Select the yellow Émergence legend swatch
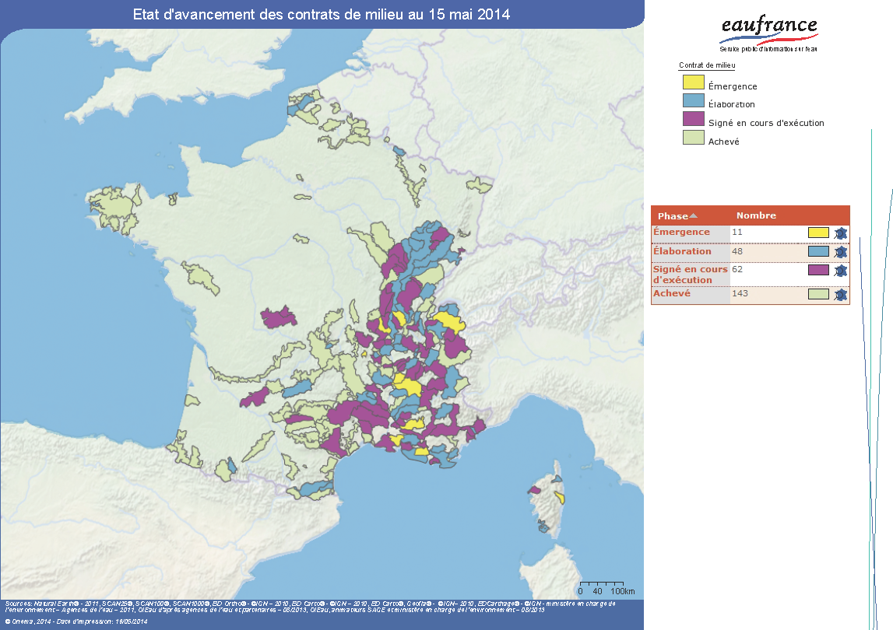 (x=694, y=82)
